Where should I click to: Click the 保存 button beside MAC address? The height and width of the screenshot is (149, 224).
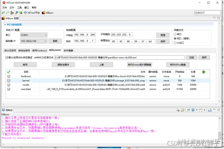(x=163, y=42)
